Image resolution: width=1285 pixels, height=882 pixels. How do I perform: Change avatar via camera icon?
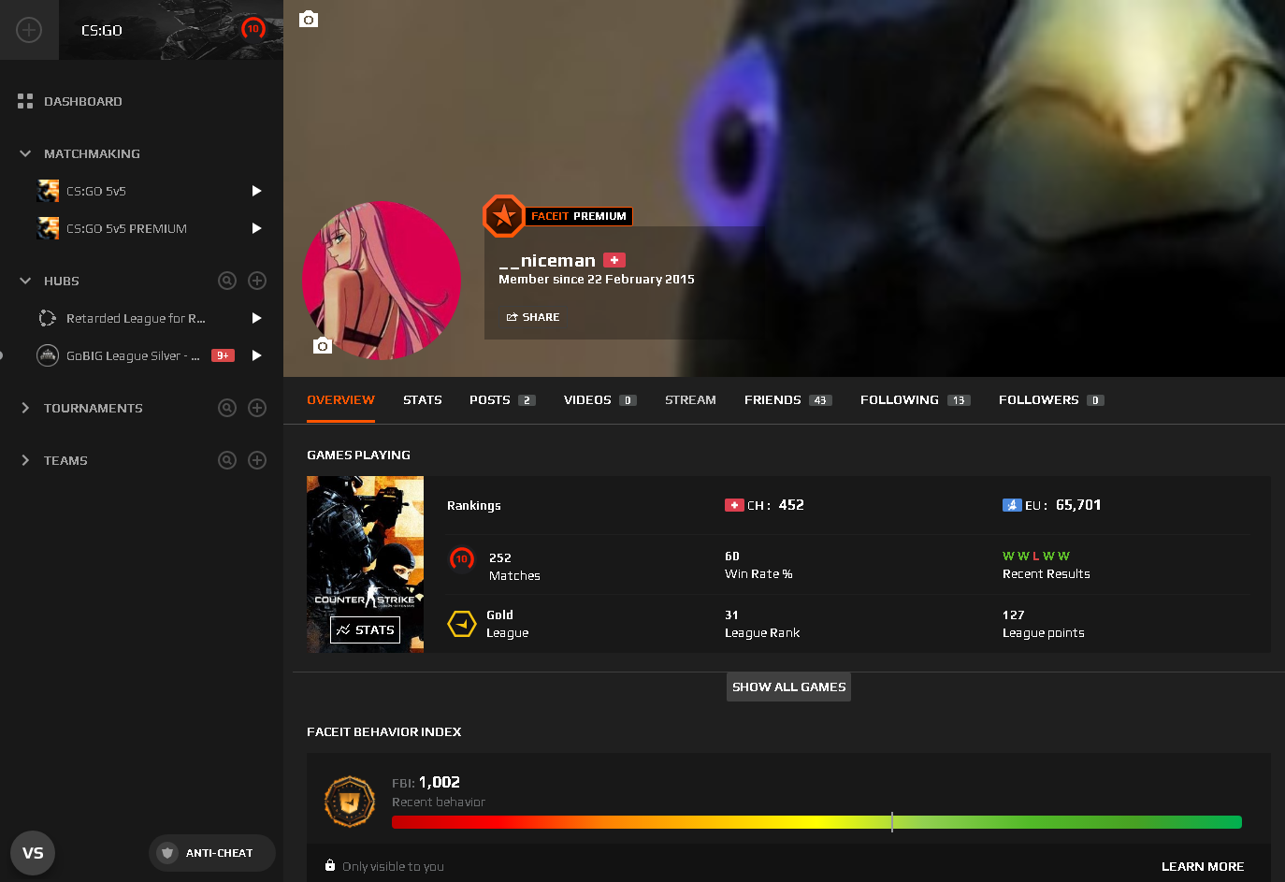click(x=323, y=346)
